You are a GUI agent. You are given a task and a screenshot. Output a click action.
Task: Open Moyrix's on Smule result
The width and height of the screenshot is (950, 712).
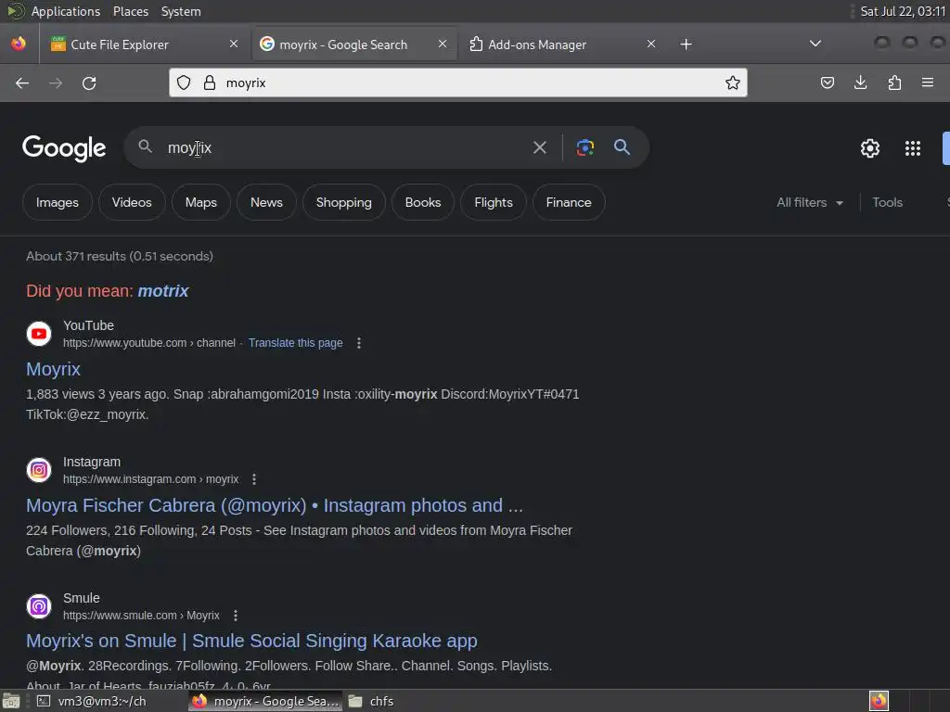[x=251, y=642]
